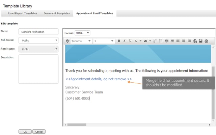Click the vertical scrollbar up arrow
The width and height of the screenshot is (216, 135).
coord(213,47)
